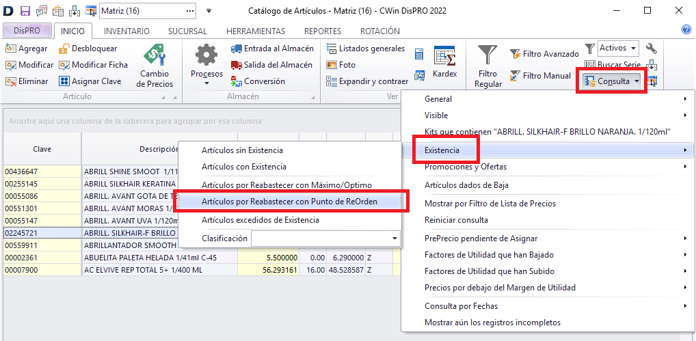This screenshot has height=341, width=696.
Task: Open the DisPRO application tab
Action: (x=27, y=31)
